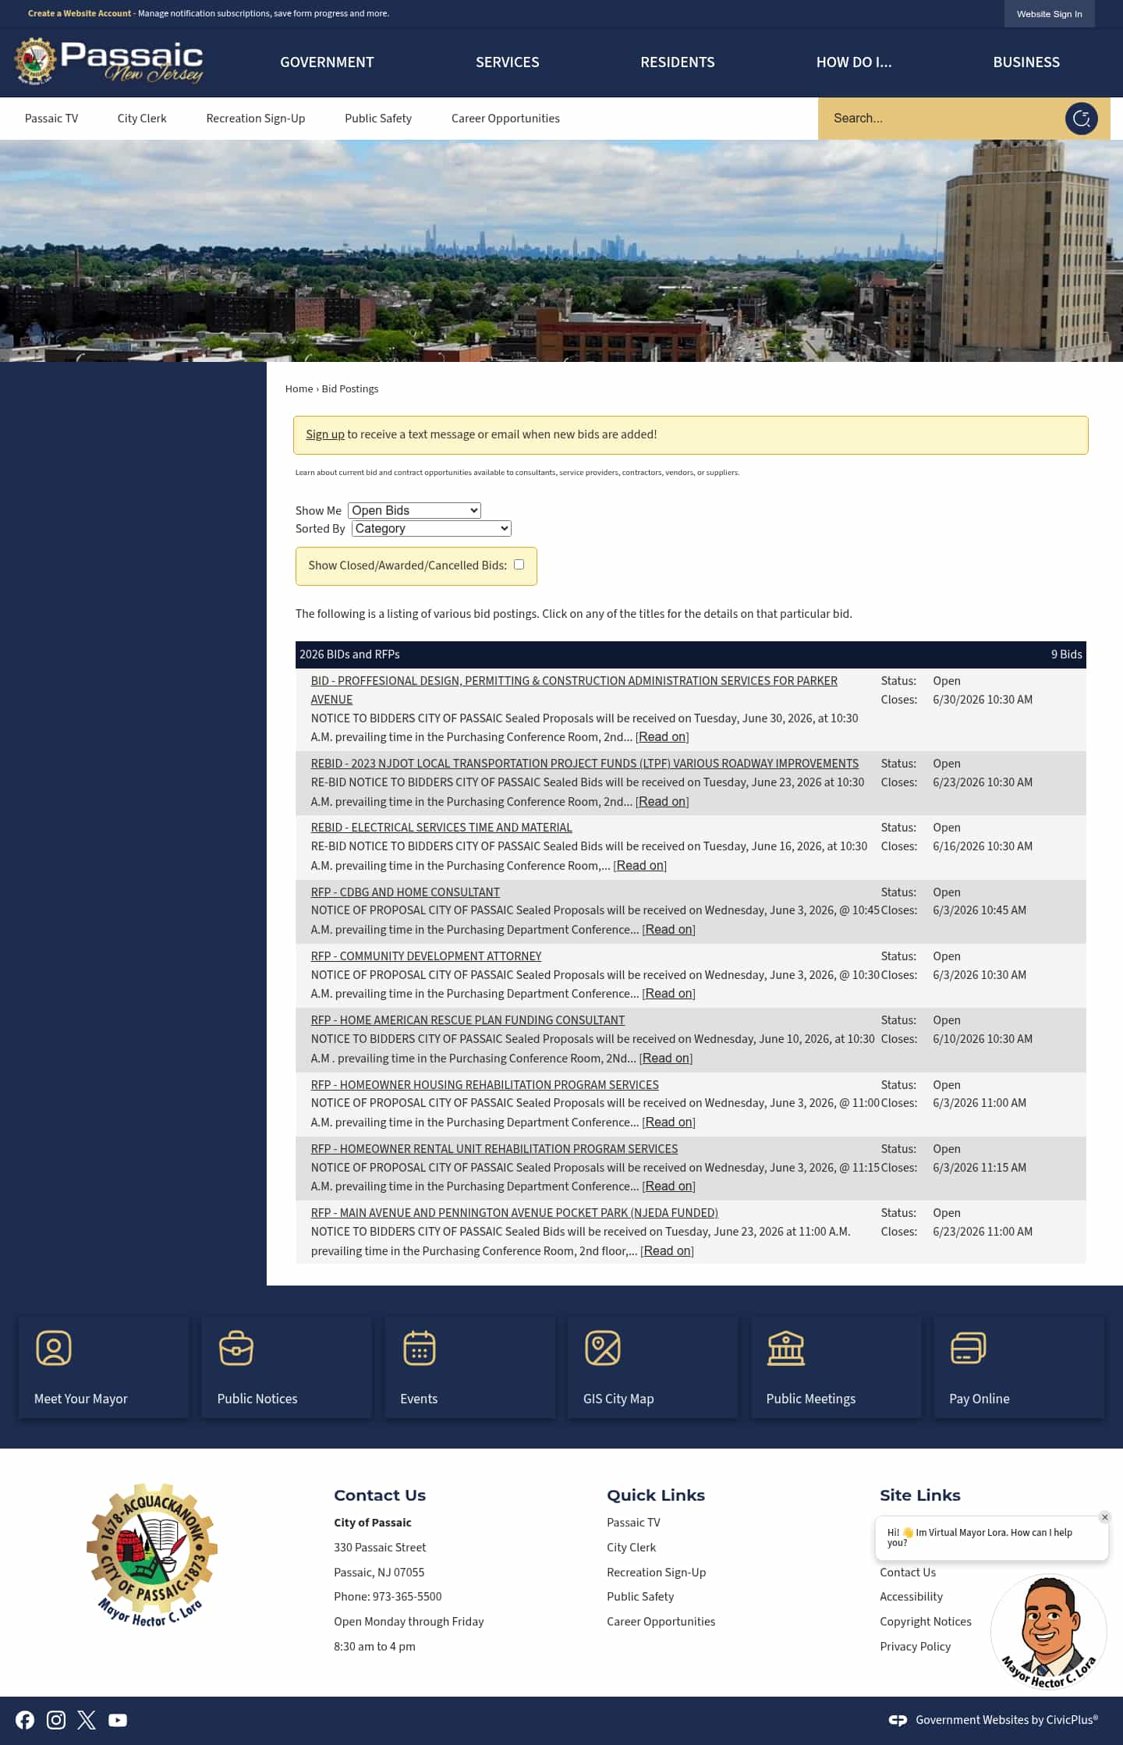Click the search magnifier button

click(1081, 119)
